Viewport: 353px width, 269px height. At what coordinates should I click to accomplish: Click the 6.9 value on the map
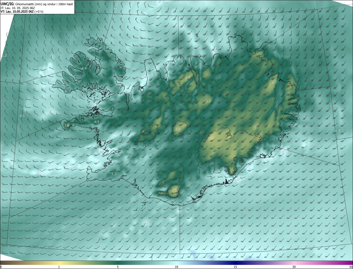coord(338,131)
